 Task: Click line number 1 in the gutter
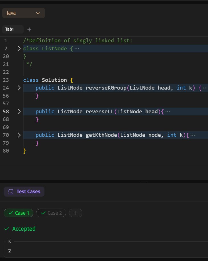[x=6, y=41]
